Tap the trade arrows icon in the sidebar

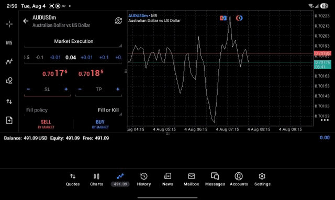(x=9, y=102)
